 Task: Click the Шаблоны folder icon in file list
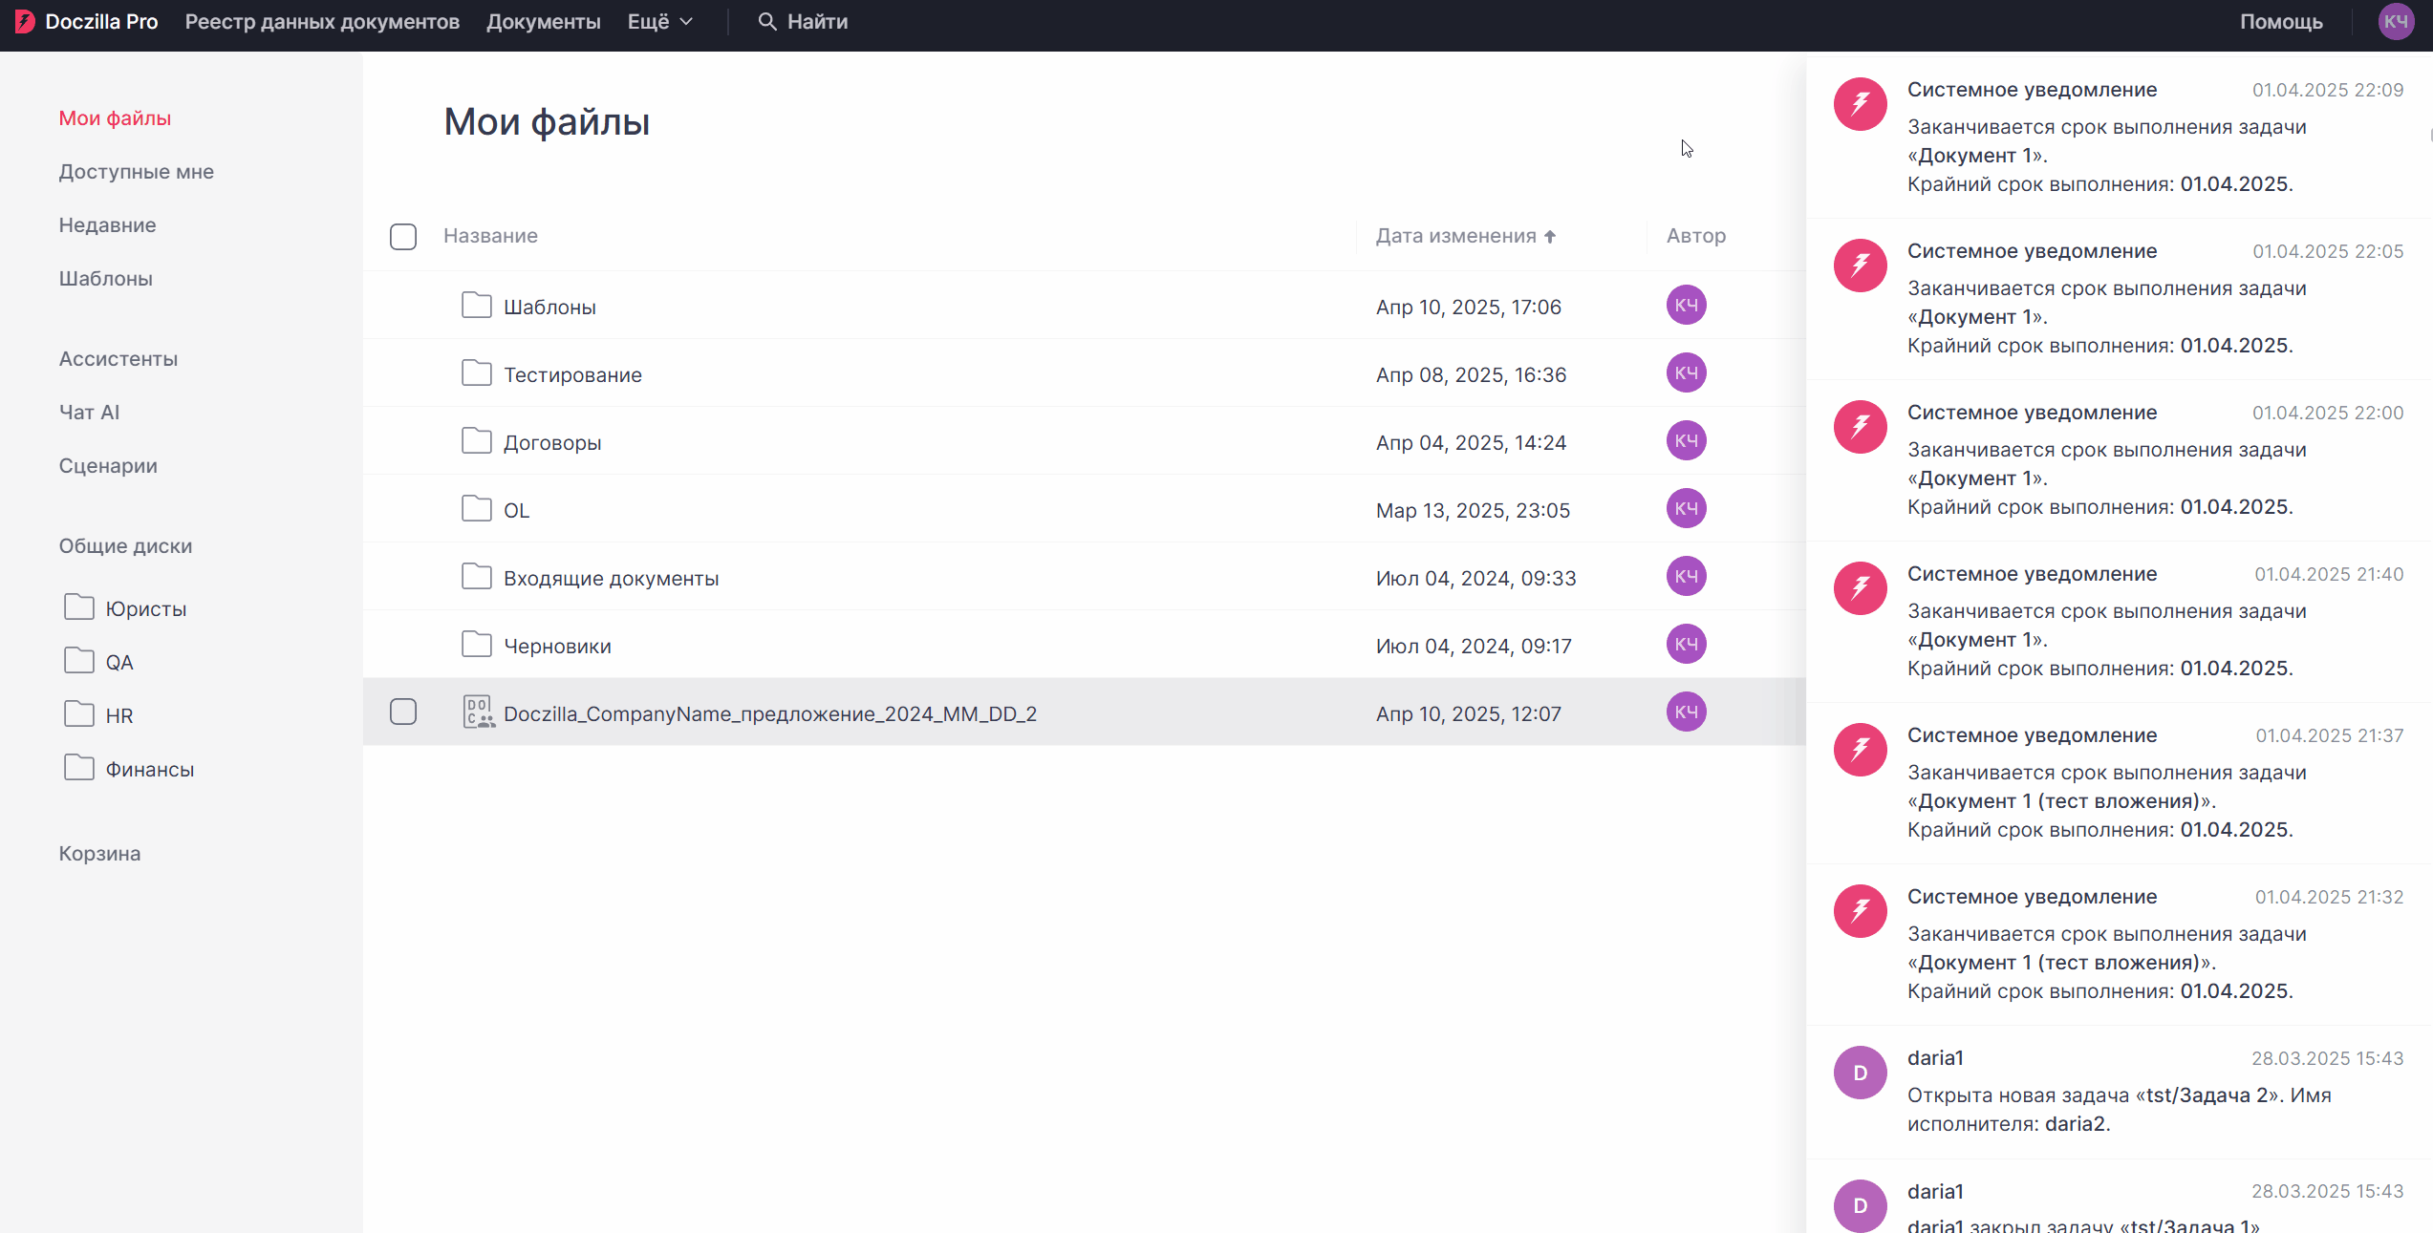pos(476,306)
